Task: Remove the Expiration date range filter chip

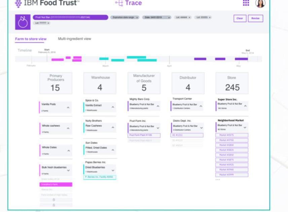Action: 137,18
